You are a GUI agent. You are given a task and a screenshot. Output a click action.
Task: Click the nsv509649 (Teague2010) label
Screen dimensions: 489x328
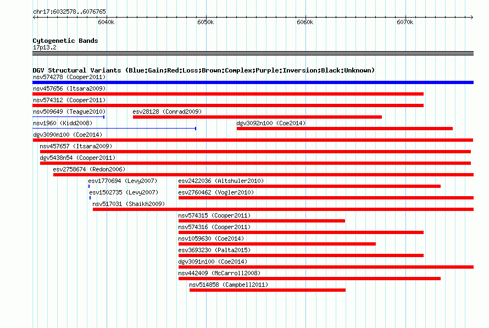(69, 112)
